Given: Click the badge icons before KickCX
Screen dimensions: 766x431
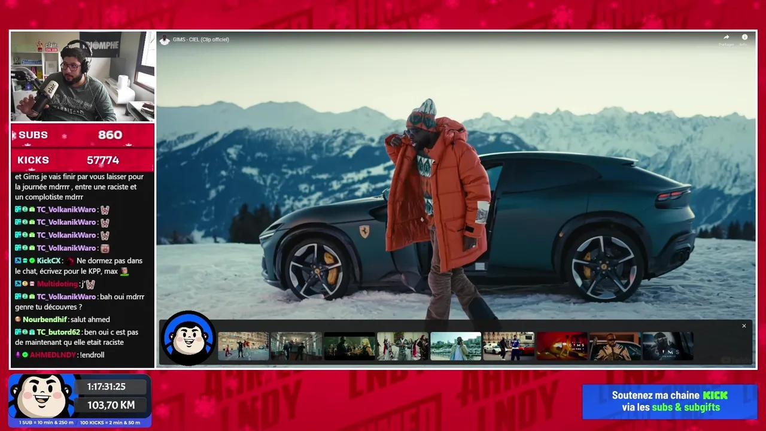Looking at the screenshot, I should pyautogui.click(x=25, y=261).
